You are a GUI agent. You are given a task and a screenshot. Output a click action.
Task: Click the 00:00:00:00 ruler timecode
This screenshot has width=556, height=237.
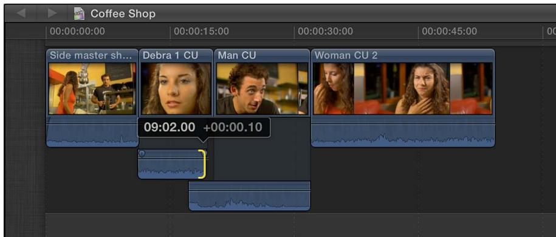click(77, 31)
